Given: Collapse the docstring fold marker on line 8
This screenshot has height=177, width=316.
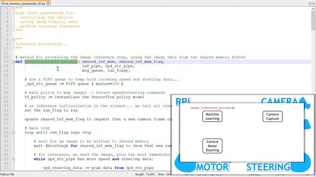Looking at the screenshot, I should coord(14,39).
